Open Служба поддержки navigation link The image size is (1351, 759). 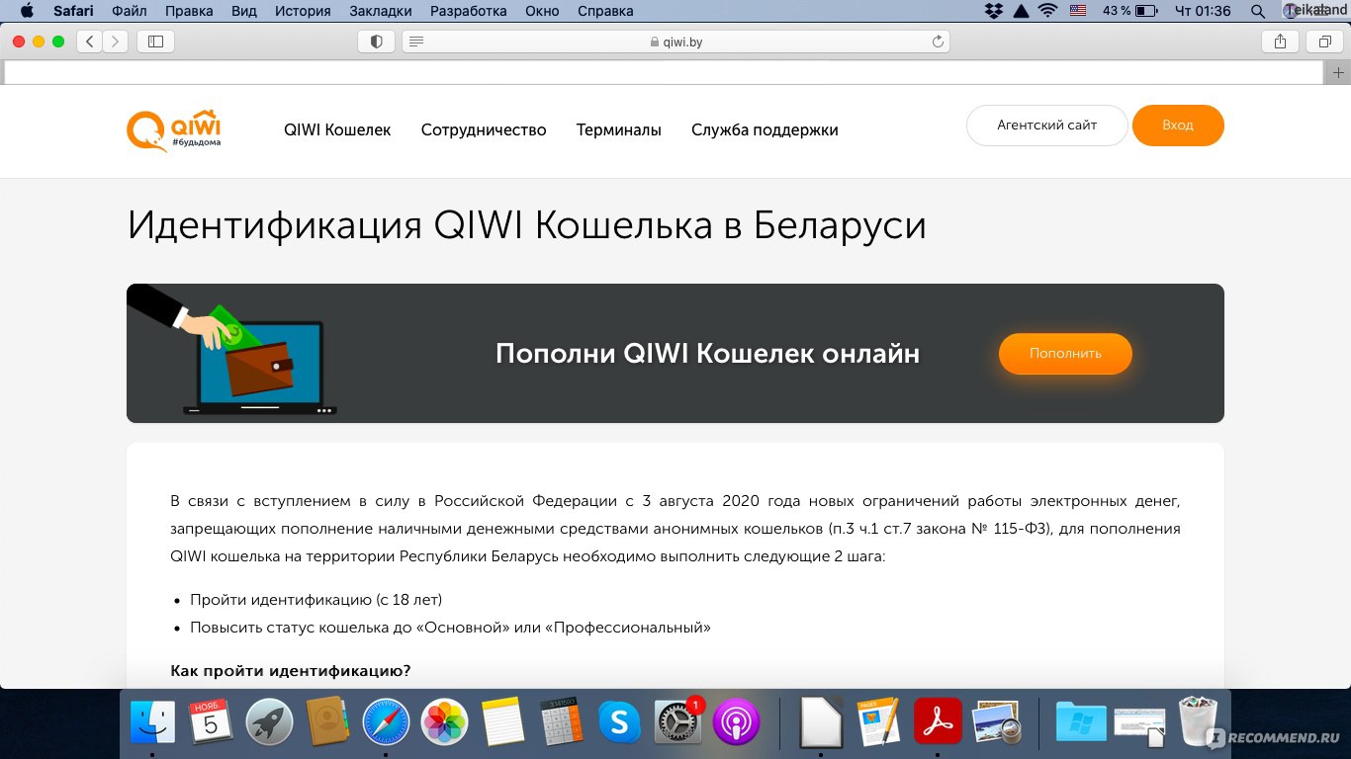pyautogui.click(x=765, y=129)
